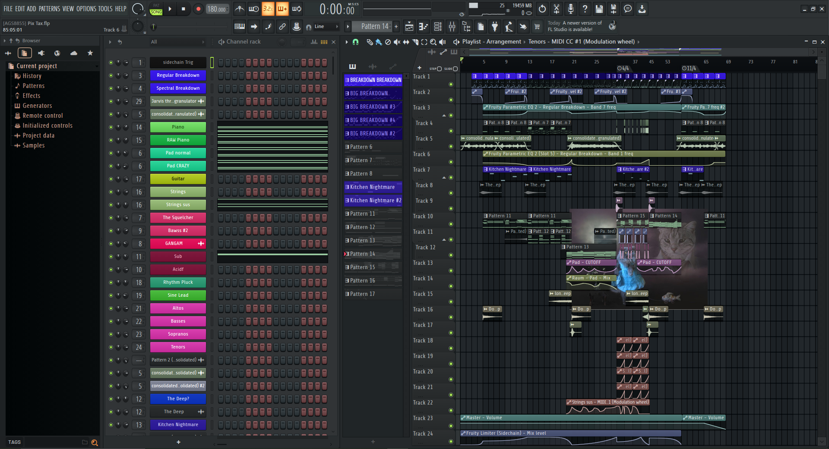Open the TOOLS menu
Viewport: 829px width, 449px height.
(105, 9)
